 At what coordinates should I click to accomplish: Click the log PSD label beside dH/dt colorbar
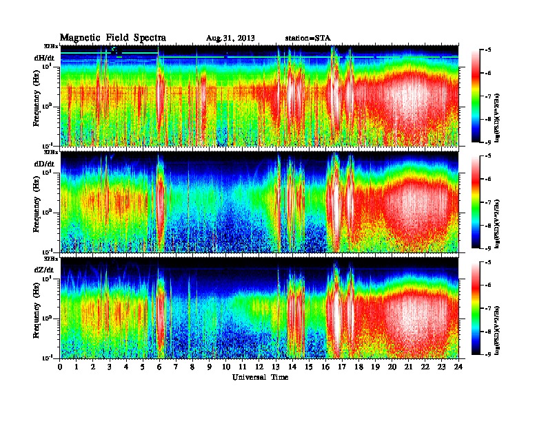[x=497, y=118]
